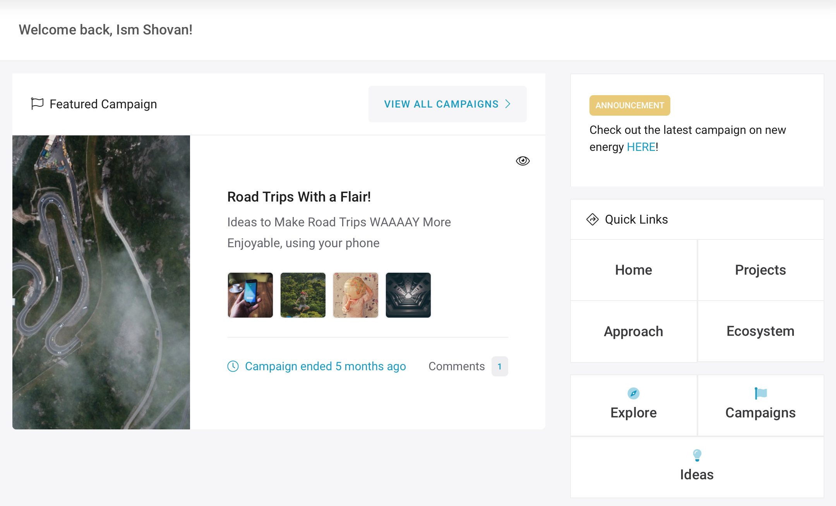This screenshot has width=836, height=506.
Task: Click the clock icon beside campaign ended
Action: coord(233,366)
